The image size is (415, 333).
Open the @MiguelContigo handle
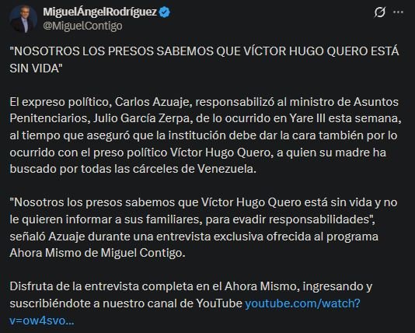pos(82,26)
